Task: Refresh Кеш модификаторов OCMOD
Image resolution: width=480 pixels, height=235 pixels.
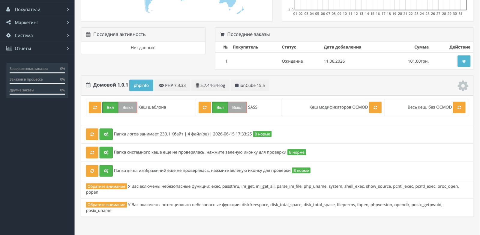Action: click(375, 107)
